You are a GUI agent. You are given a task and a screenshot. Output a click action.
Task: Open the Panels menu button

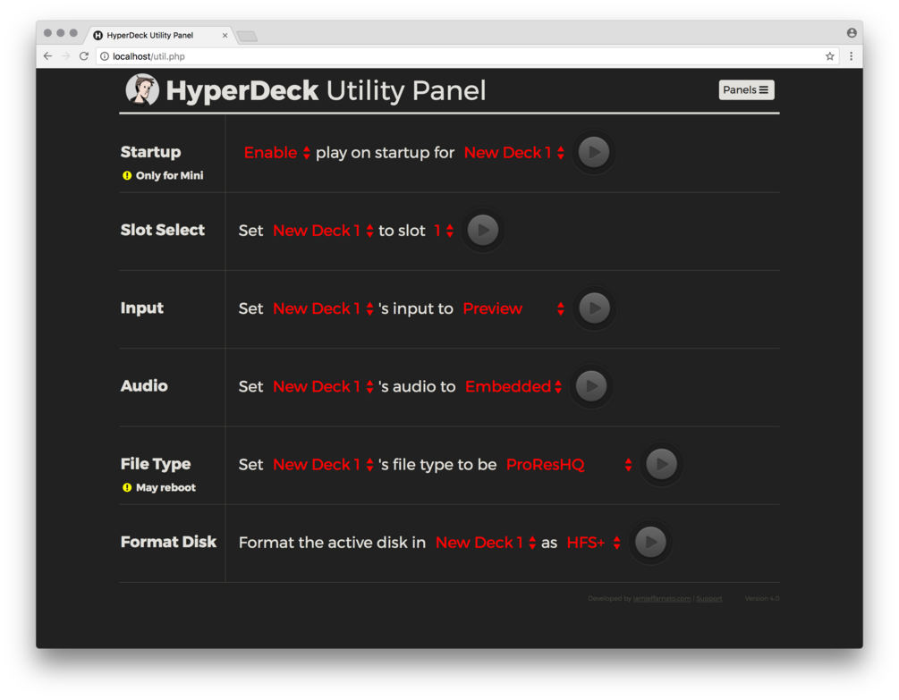coord(746,90)
